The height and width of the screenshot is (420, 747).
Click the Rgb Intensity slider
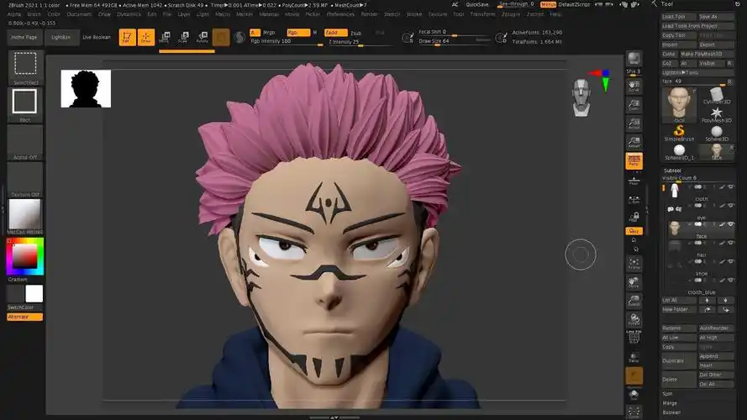pyautogui.click(x=286, y=41)
